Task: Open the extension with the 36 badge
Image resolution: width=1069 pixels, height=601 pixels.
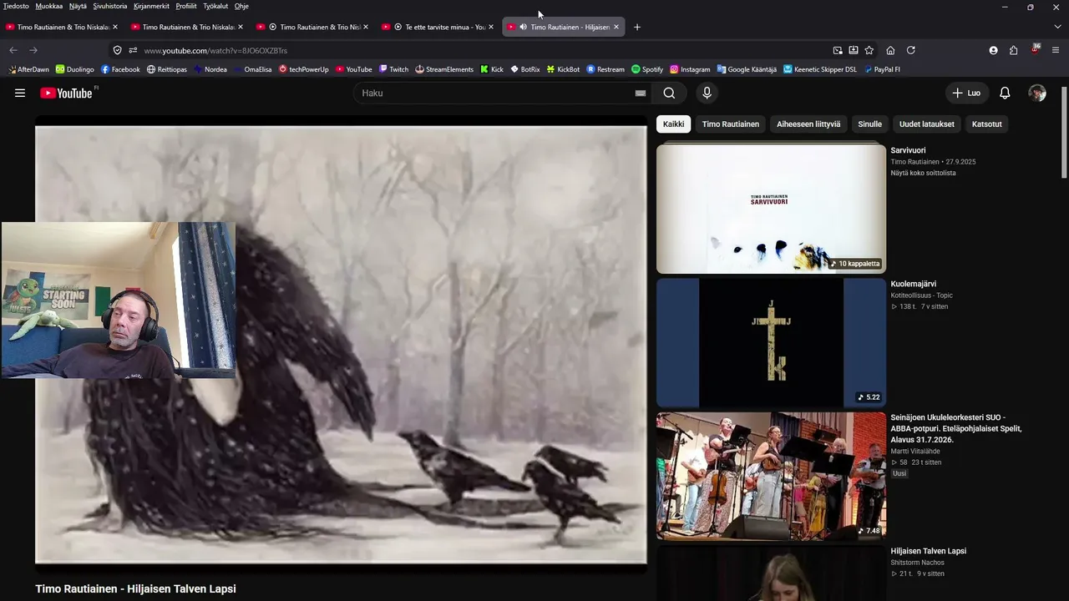Action: pyautogui.click(x=1036, y=49)
